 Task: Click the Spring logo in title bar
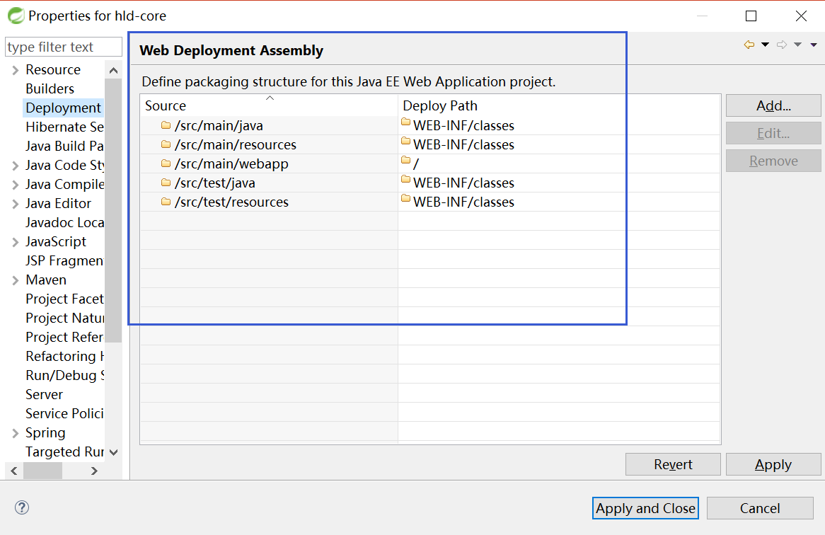point(16,16)
